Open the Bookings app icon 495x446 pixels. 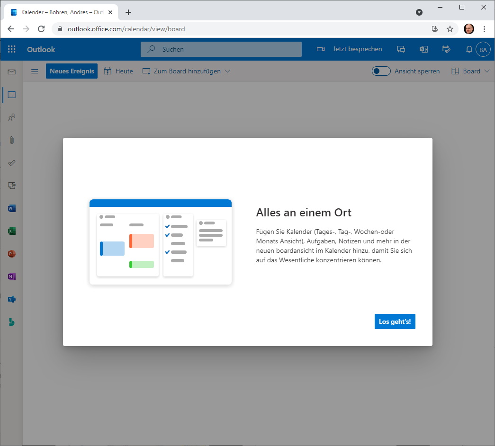(x=12, y=322)
